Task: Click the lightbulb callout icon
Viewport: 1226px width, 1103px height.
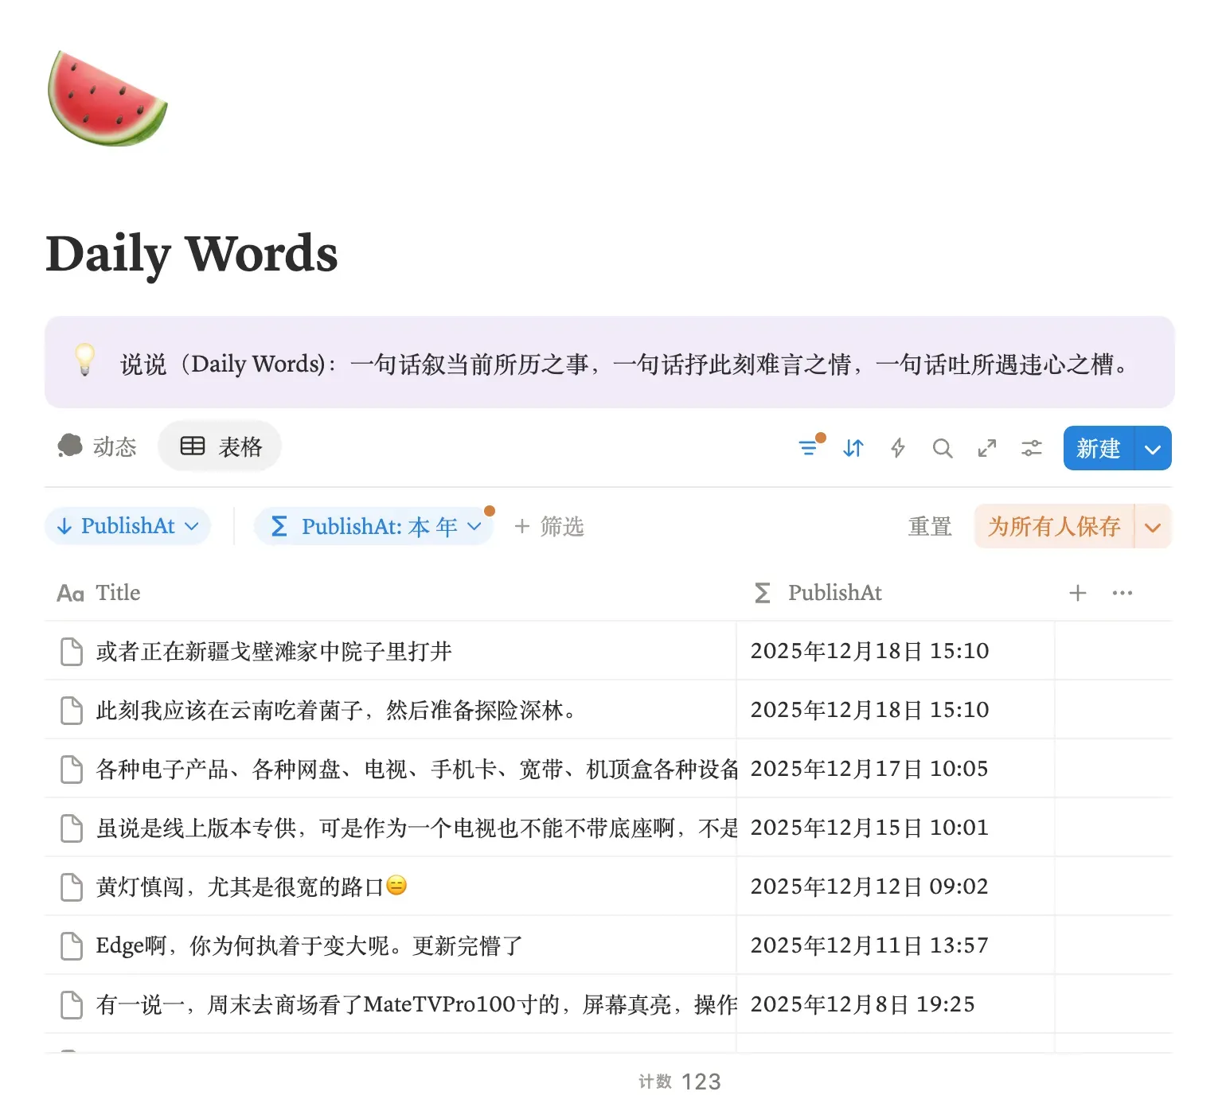Action: (x=85, y=361)
